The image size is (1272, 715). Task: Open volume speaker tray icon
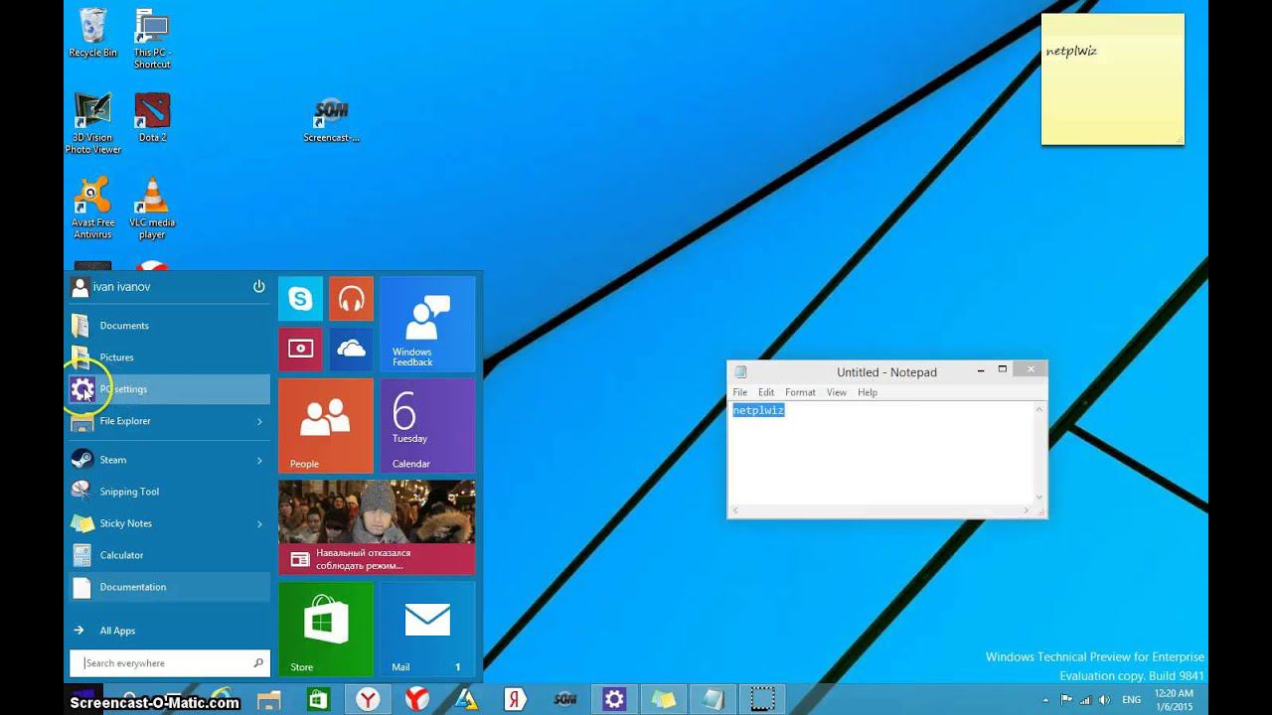1103,700
